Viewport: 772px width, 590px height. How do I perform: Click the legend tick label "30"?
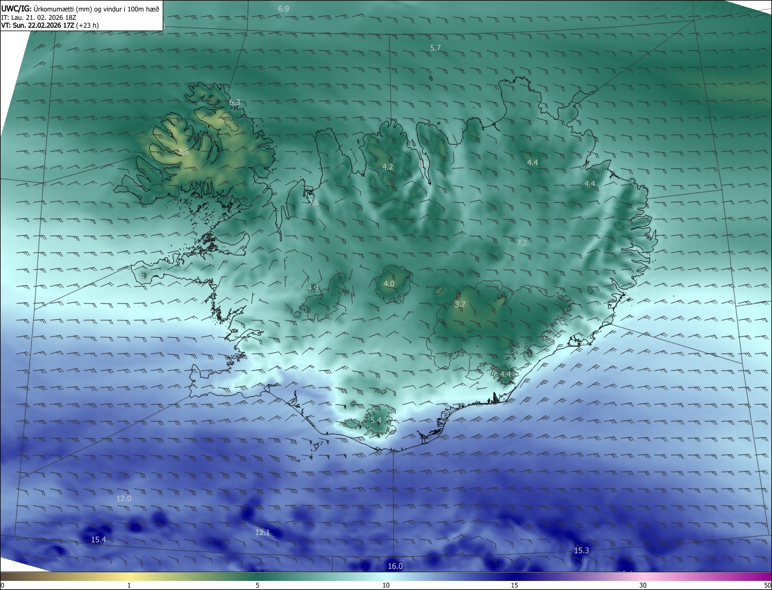pos(643,585)
